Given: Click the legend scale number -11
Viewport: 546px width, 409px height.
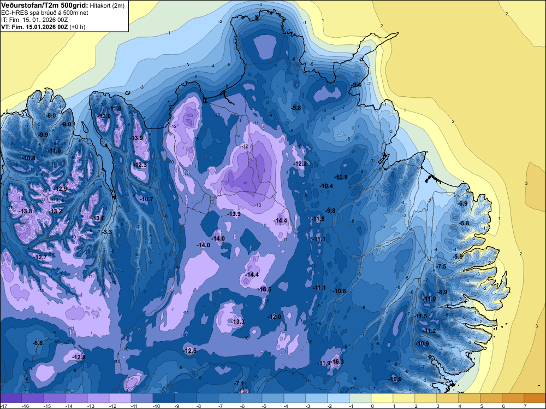Looking at the screenshot, I should pyautogui.click(x=134, y=406).
